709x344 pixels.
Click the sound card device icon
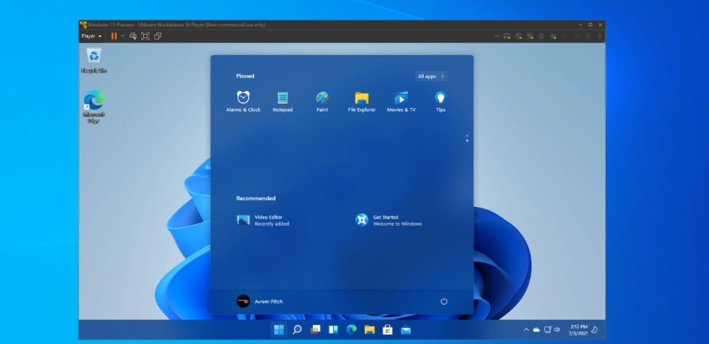pos(553,36)
